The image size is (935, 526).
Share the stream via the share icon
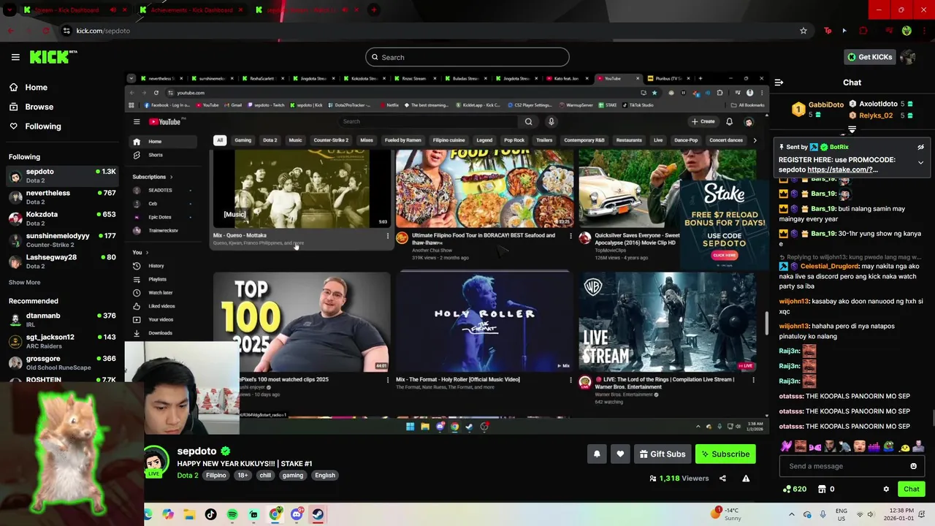click(x=722, y=479)
